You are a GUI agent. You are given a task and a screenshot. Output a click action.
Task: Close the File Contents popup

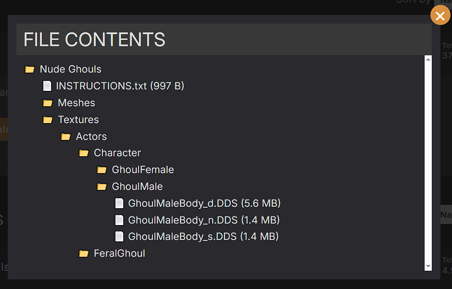click(x=440, y=15)
